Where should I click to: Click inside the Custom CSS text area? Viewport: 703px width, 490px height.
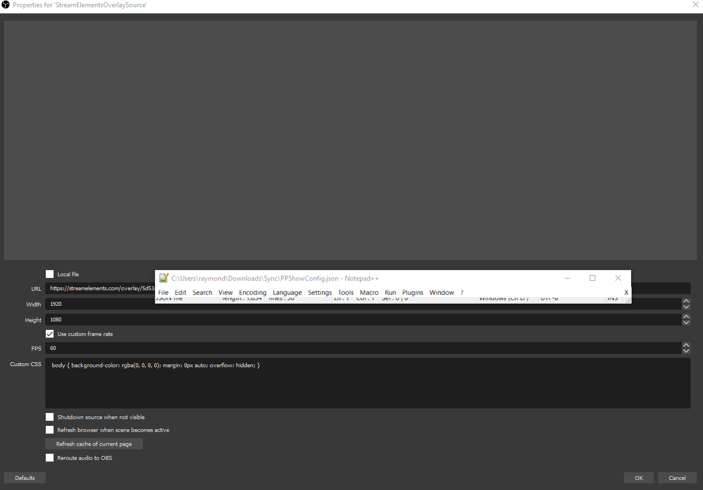pyautogui.click(x=368, y=383)
